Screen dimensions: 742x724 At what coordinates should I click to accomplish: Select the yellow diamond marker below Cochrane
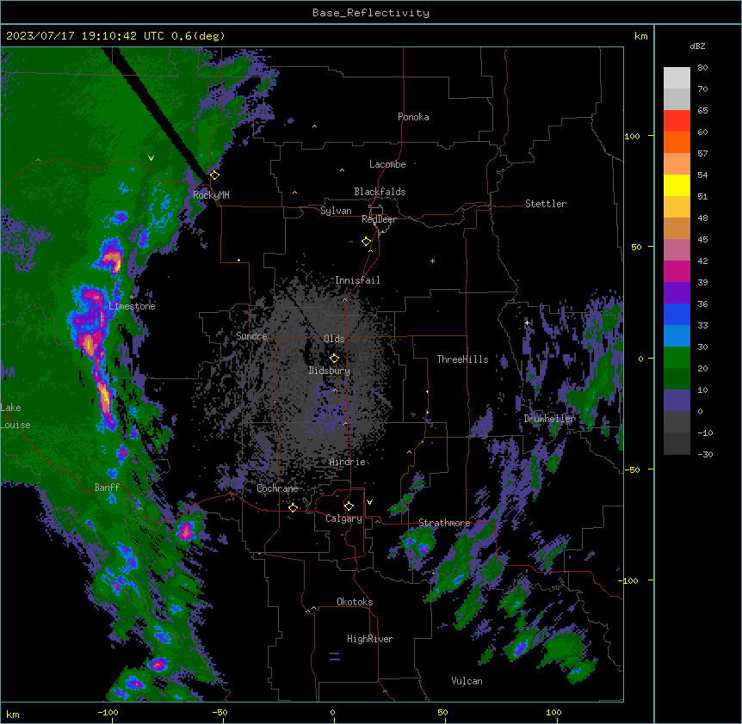[293, 507]
